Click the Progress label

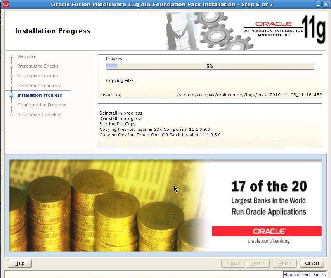115,59
